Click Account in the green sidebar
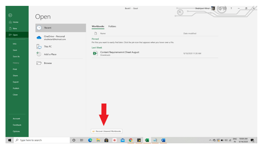Image resolution: width=262 pixels, height=150 pixels. click(17, 119)
